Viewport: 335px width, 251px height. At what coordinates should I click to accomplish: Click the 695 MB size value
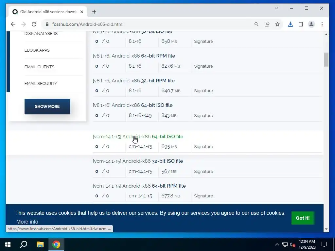(x=169, y=147)
